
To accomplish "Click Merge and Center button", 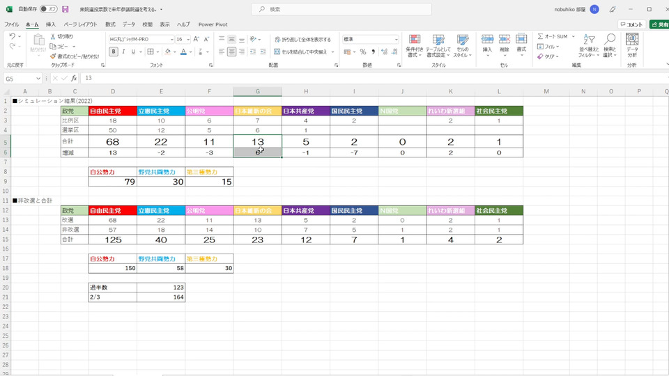I will tap(301, 52).
